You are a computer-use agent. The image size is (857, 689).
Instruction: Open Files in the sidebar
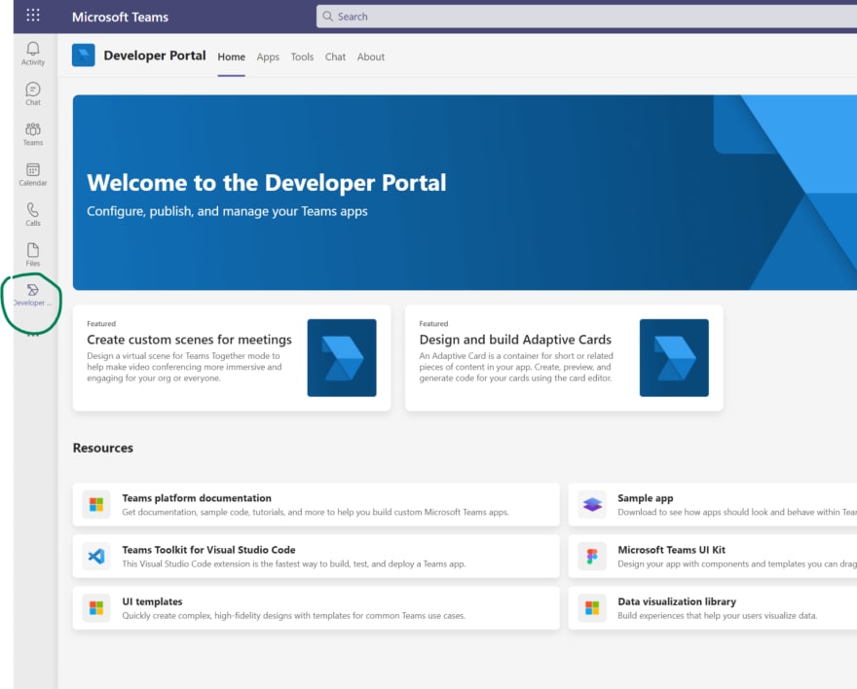pyautogui.click(x=33, y=255)
